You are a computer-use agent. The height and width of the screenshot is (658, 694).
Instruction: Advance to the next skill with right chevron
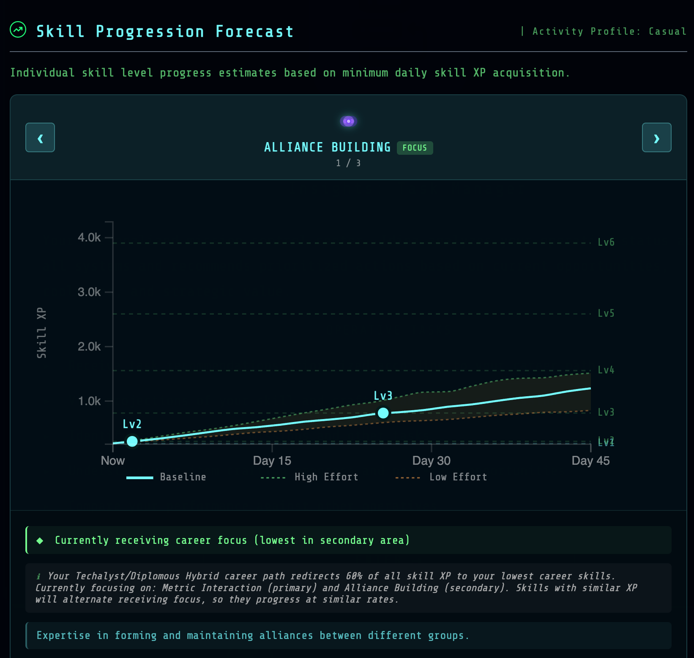656,137
